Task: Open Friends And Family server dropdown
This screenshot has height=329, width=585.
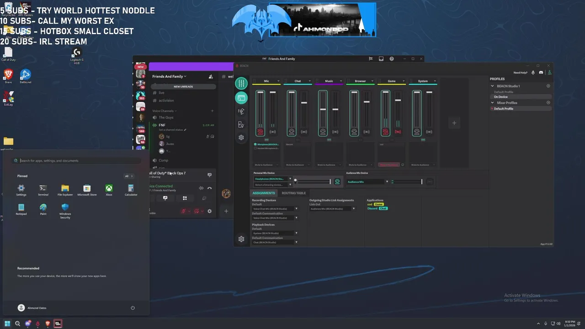Action: click(x=169, y=77)
